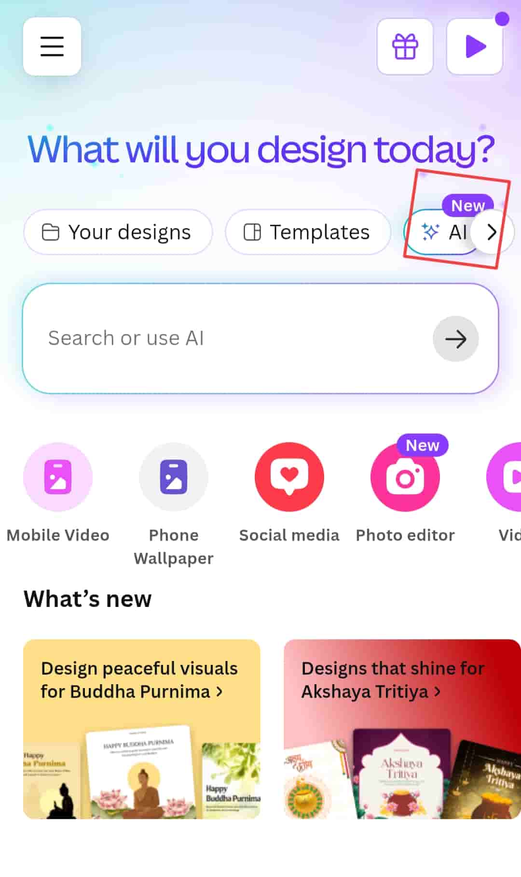Click the Photo editor label
The height and width of the screenshot is (877, 521).
(x=405, y=535)
